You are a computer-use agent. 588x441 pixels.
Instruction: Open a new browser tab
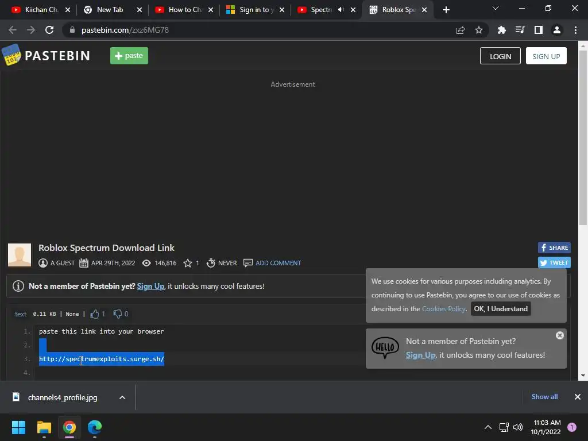446,10
